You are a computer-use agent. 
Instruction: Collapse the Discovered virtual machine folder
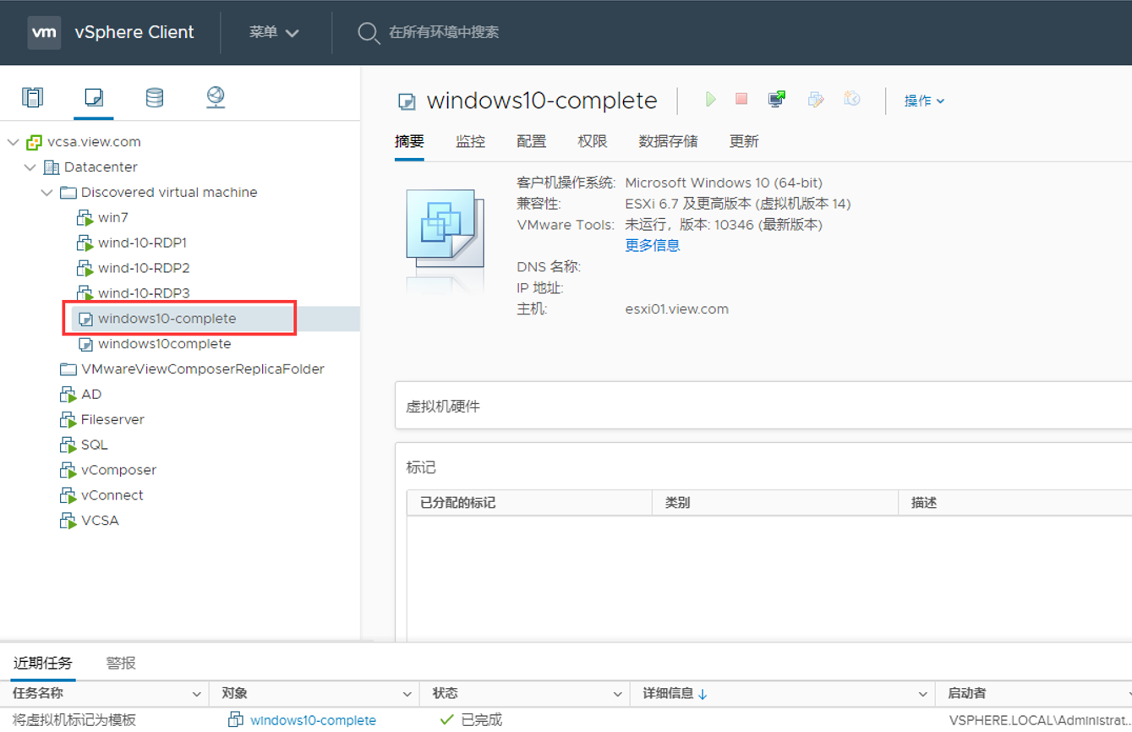[x=46, y=193]
